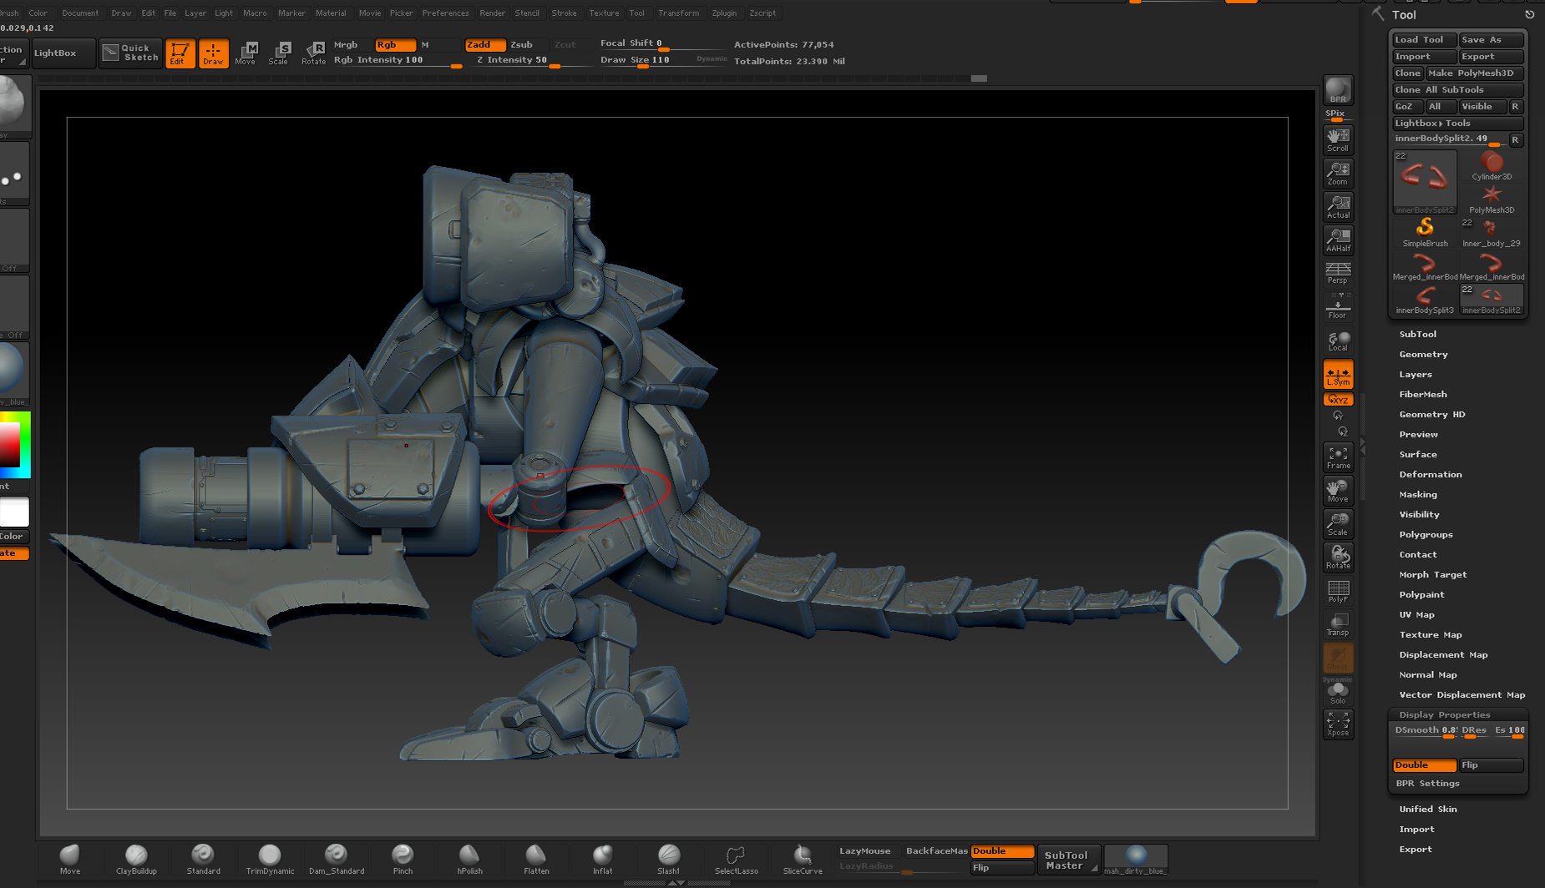
Task: Open the Transform menu
Action: (x=679, y=13)
